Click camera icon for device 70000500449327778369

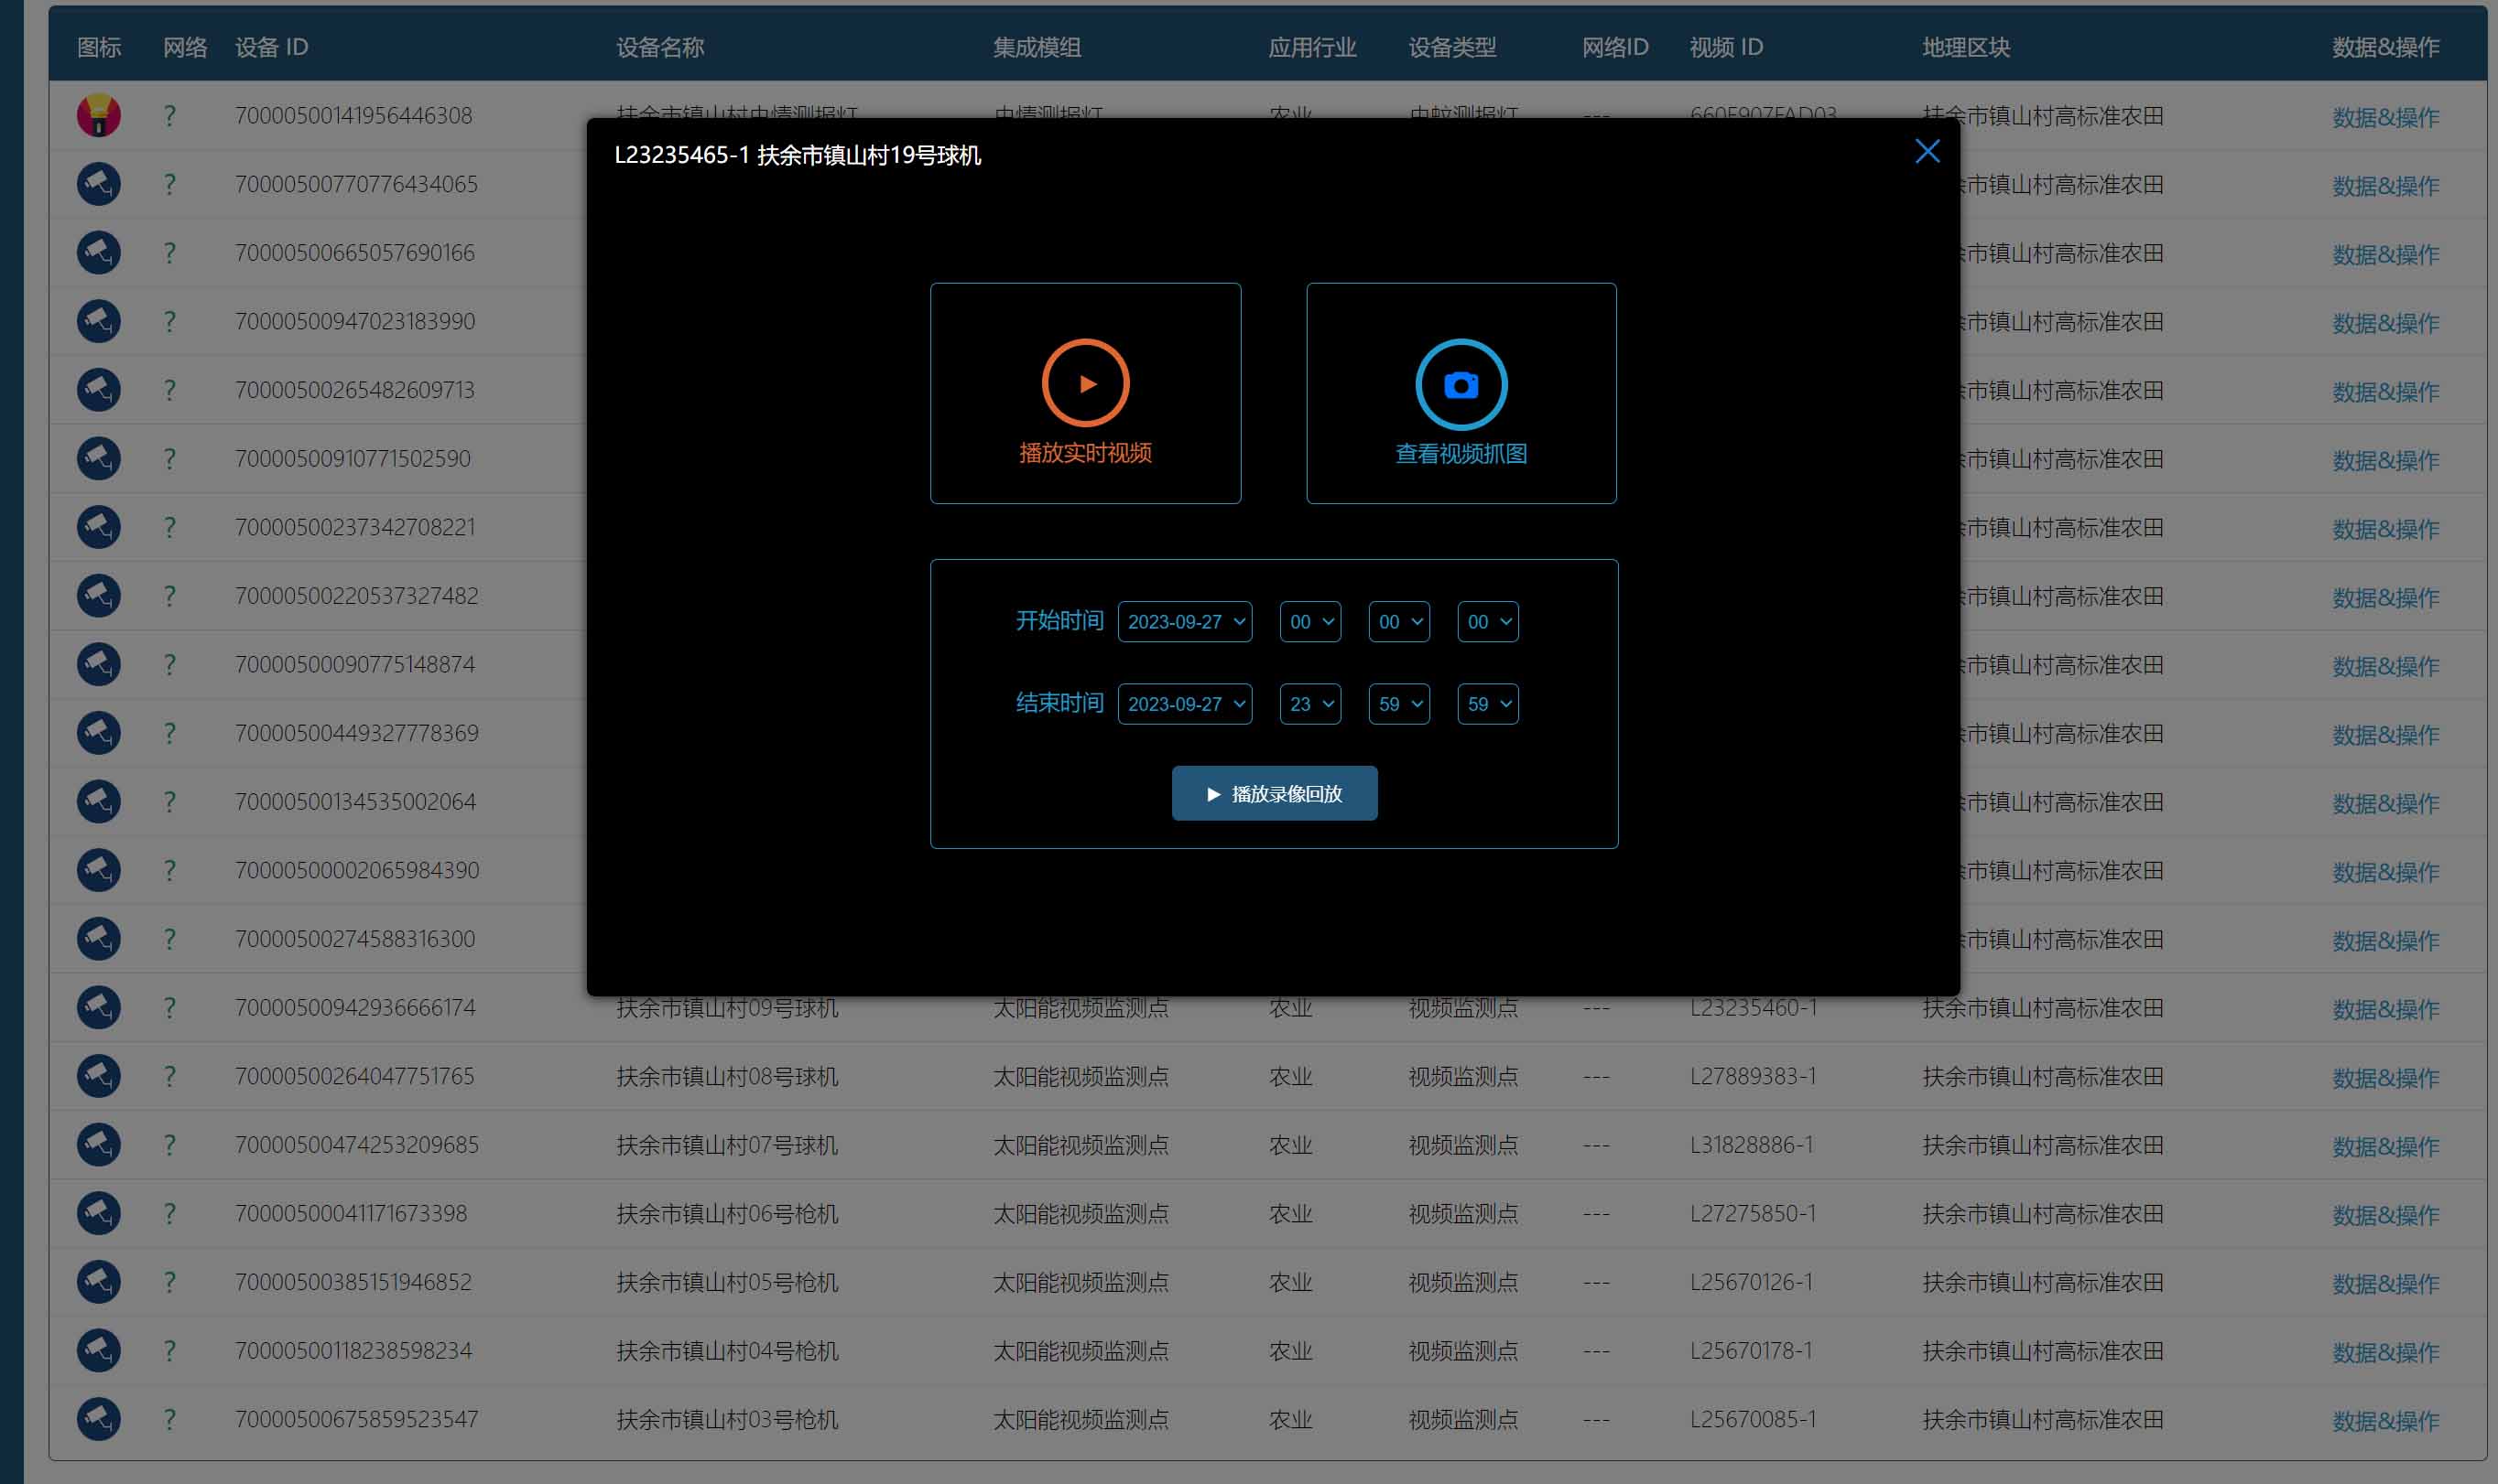[98, 733]
